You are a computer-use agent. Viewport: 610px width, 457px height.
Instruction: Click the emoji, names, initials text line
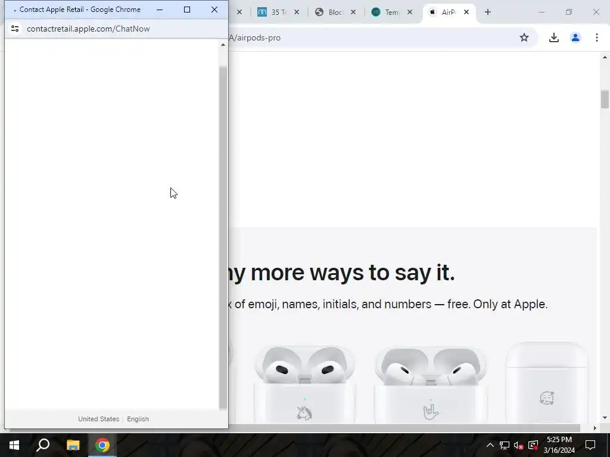(388, 304)
